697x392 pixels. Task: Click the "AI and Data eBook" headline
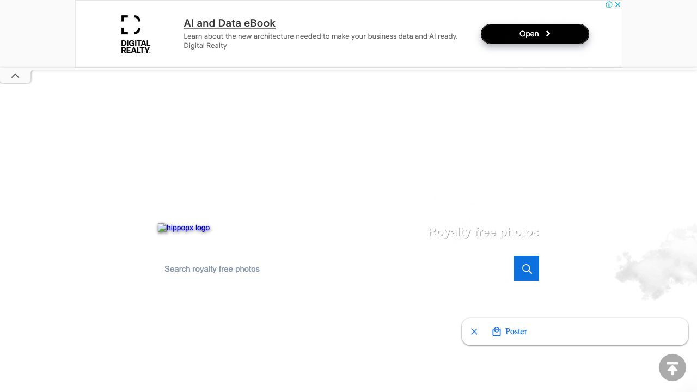tap(229, 23)
